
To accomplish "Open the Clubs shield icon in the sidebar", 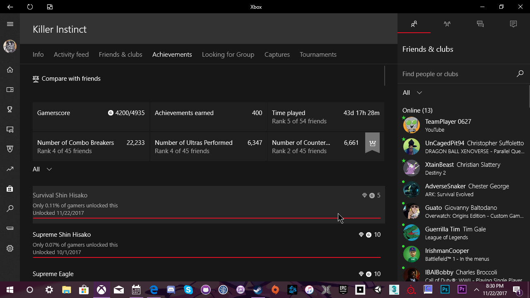I will click(x=10, y=149).
